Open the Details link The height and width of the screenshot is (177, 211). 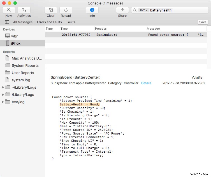[x=146, y=83]
